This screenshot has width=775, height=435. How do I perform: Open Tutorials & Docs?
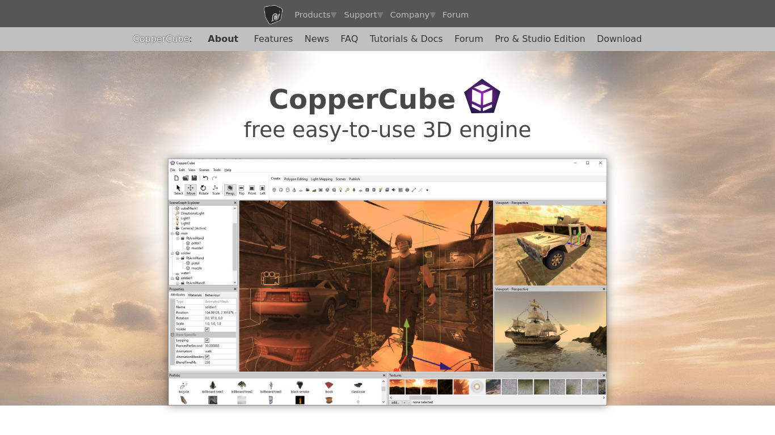(406, 39)
